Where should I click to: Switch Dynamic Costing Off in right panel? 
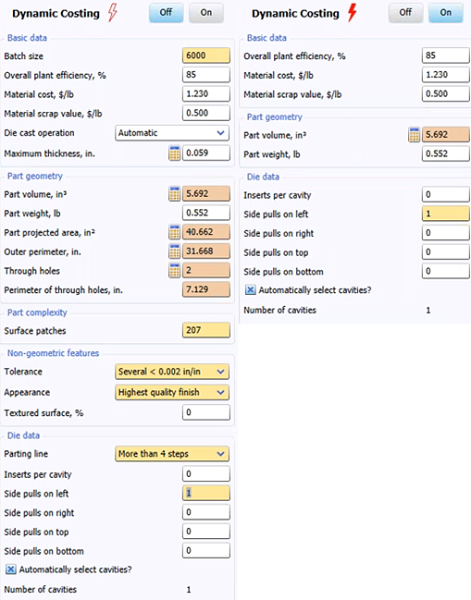tap(405, 13)
